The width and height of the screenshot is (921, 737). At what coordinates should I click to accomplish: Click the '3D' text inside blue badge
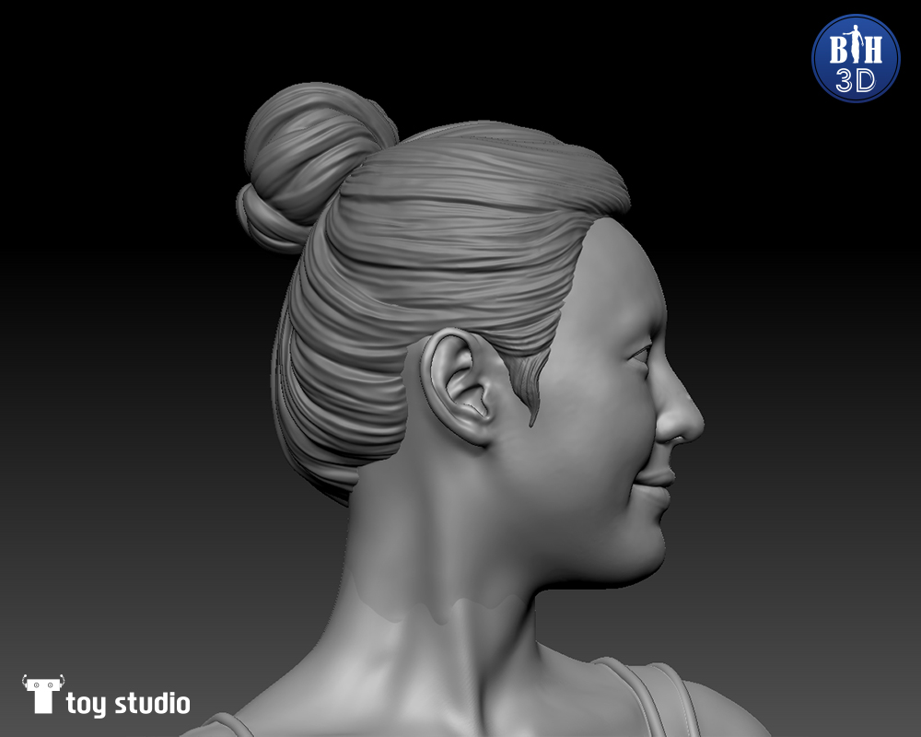pyautogui.click(x=855, y=80)
